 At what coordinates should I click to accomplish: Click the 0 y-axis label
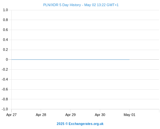7,59
